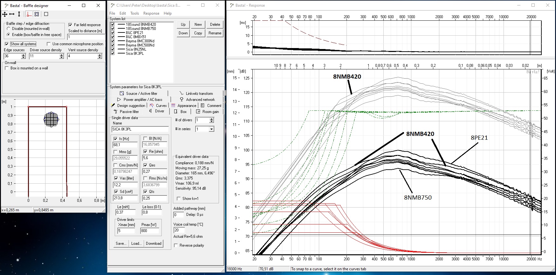Increase the '# of drivers' spinner
The height and width of the screenshot is (275, 556).
click(x=212, y=119)
